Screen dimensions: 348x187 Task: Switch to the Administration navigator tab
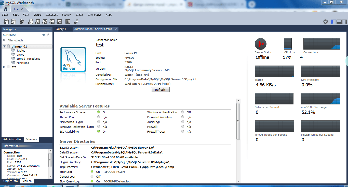13,139
